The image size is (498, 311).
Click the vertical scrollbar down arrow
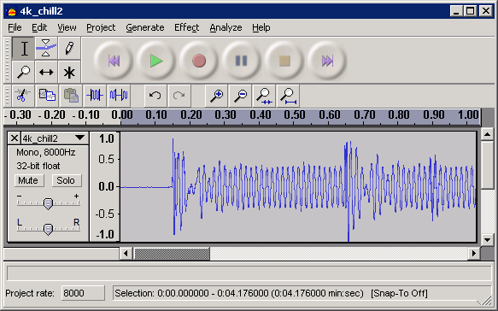coord(487,240)
